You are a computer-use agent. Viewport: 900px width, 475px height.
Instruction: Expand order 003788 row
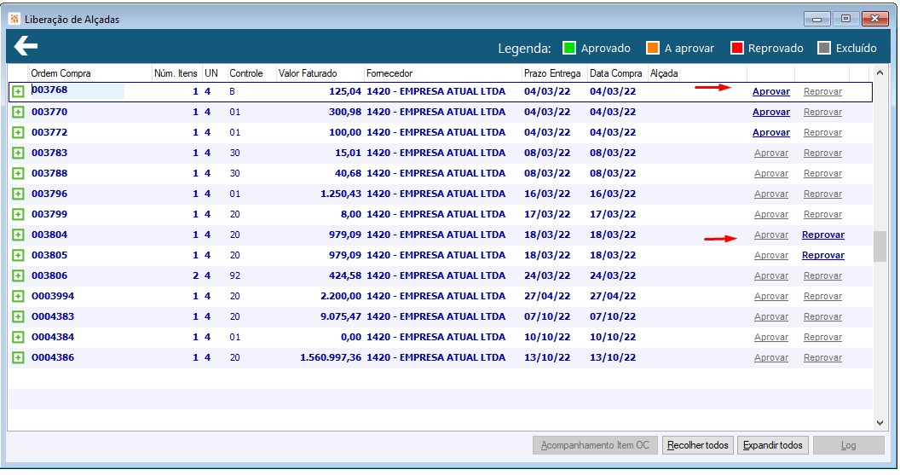tap(18, 173)
